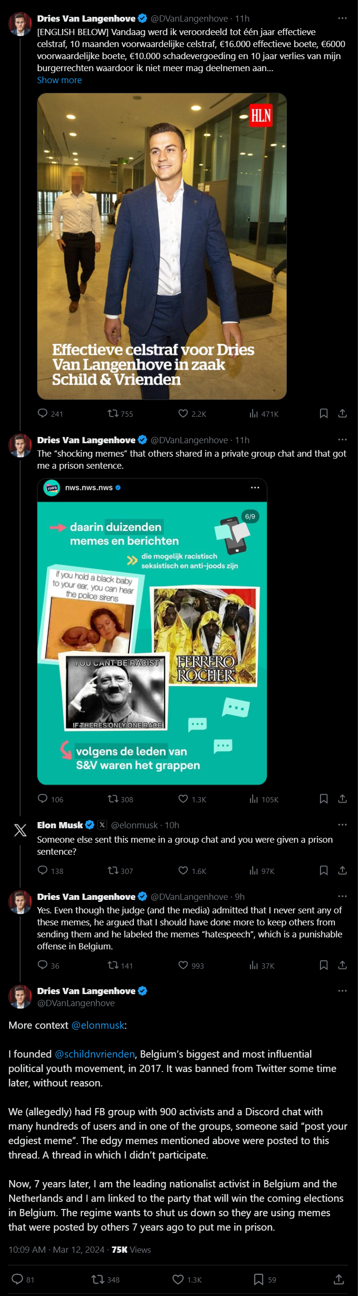Open Elon Musk's profile name
Viewport: 358px width, 1296px height.
[x=60, y=824]
